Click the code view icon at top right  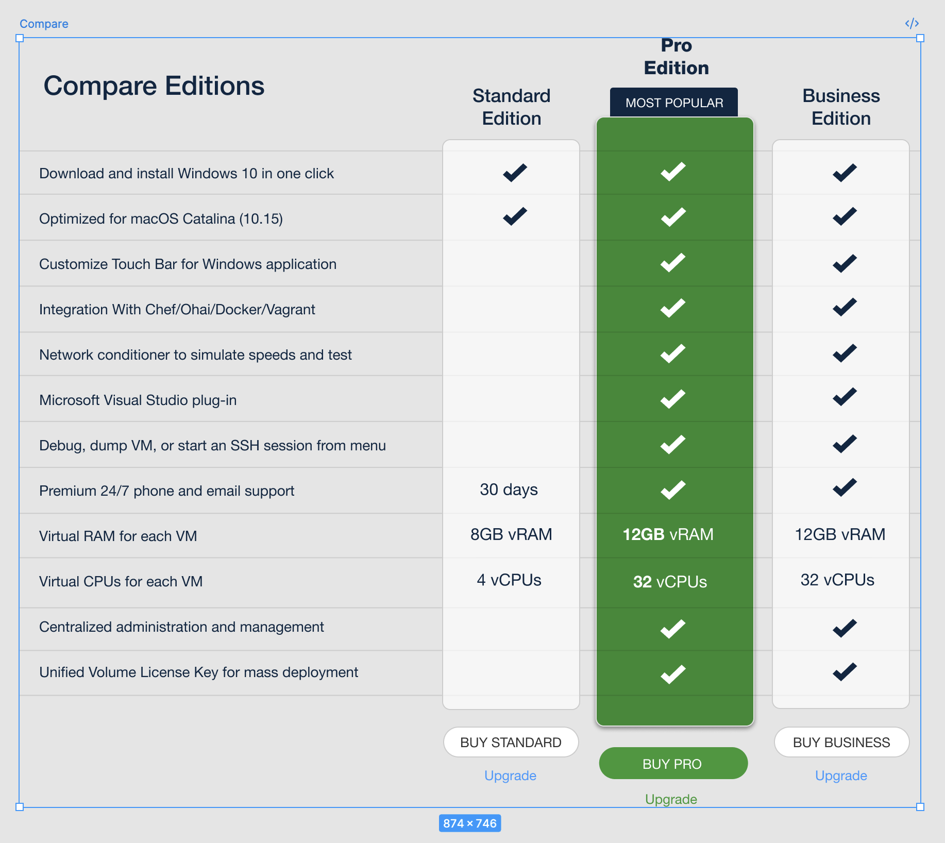pos(912,24)
